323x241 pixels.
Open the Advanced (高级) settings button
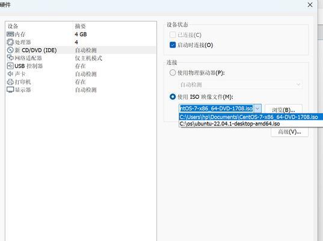(x=290, y=131)
